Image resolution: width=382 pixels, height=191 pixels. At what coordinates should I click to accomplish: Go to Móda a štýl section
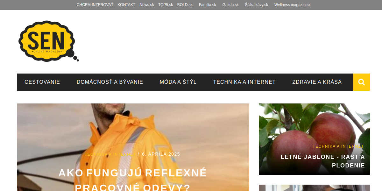coord(178,82)
